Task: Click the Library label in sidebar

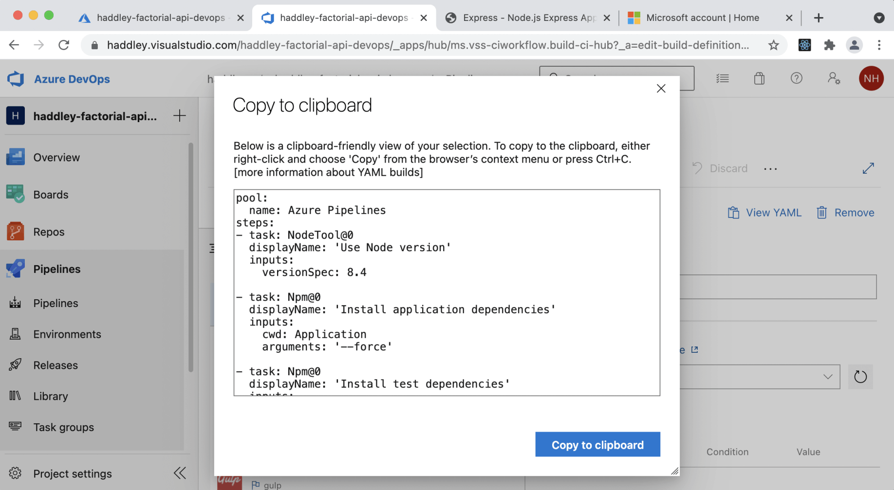Action: pos(51,396)
